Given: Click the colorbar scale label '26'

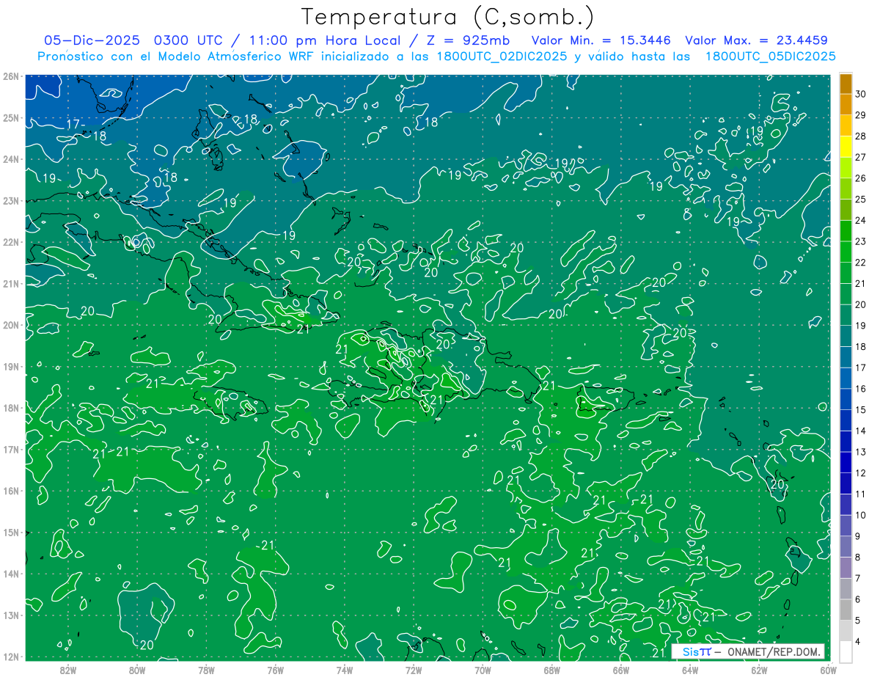Looking at the screenshot, I should pyautogui.click(x=860, y=178).
